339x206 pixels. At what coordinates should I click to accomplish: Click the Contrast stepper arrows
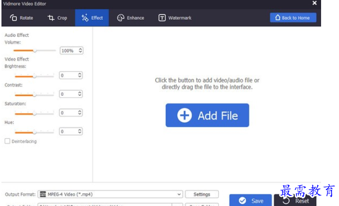click(80, 94)
